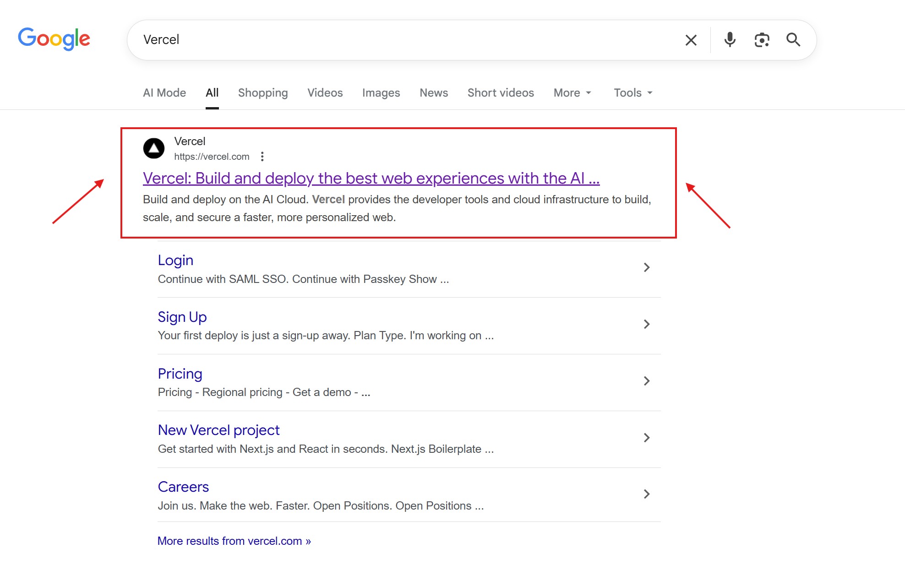The image size is (905, 570).
Task: Switch to AI Mode tab
Action: pos(164,93)
